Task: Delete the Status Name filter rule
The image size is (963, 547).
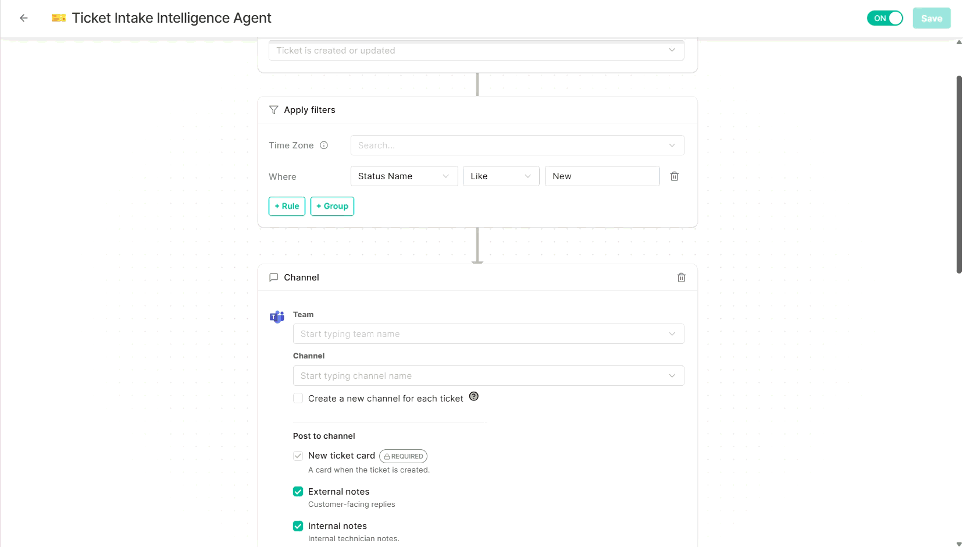Action: pos(675,176)
